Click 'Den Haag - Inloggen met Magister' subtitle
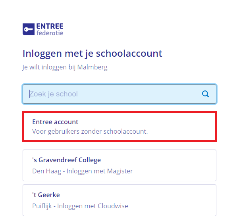Viewport: 239px width, 219px height. 83,171
